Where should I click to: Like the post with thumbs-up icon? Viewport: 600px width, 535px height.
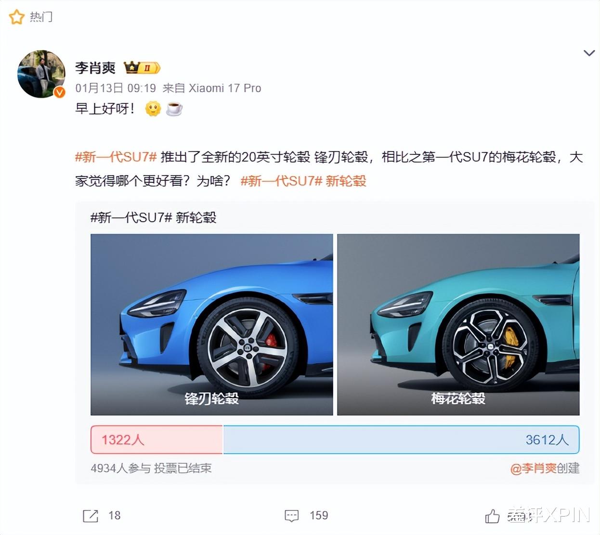pos(492,516)
